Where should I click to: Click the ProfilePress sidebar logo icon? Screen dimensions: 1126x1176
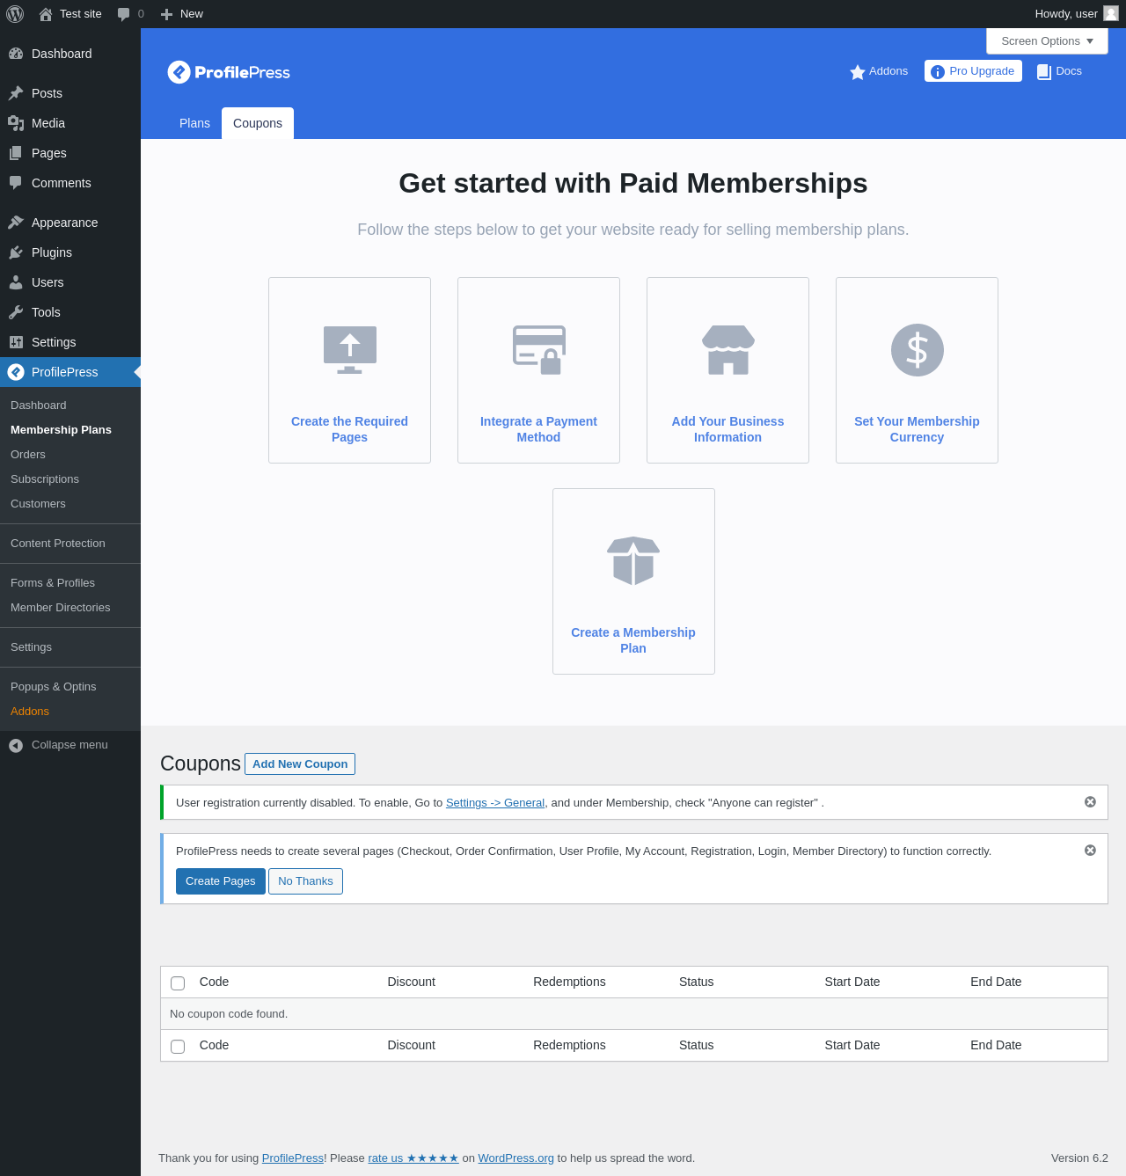[16, 372]
